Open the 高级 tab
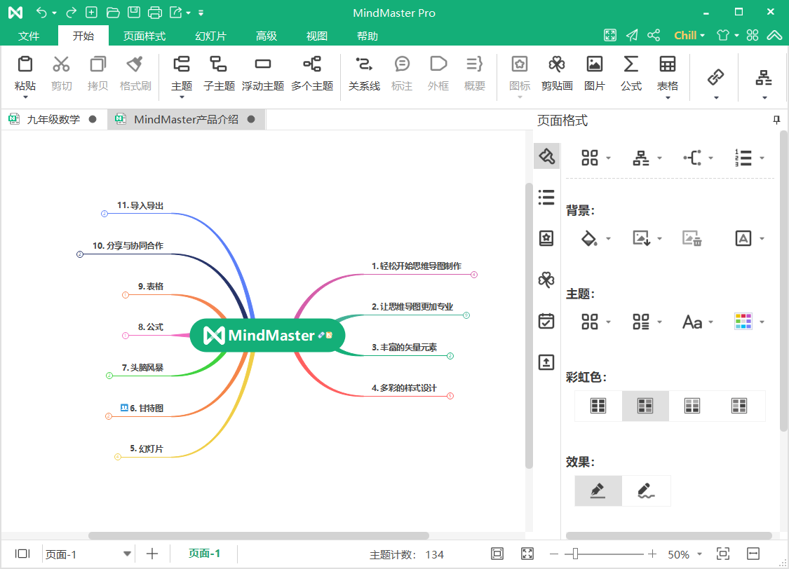The image size is (789, 569). 267,36
